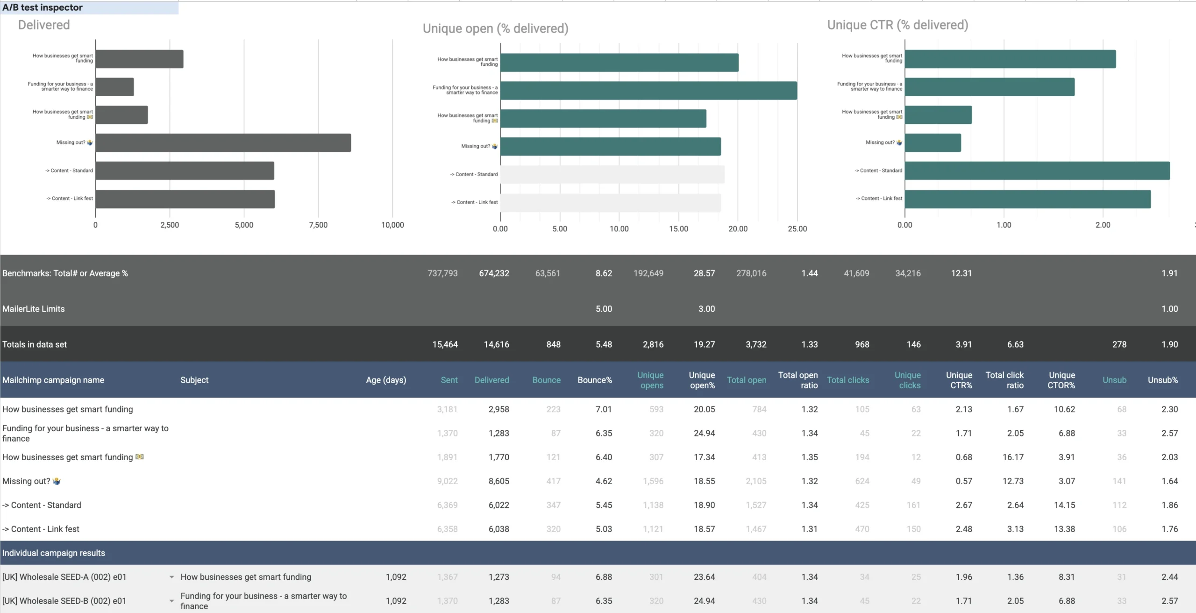This screenshot has height=613, width=1196.
Task: Click the 'A/B test inspector' title cell
Action: pos(43,7)
